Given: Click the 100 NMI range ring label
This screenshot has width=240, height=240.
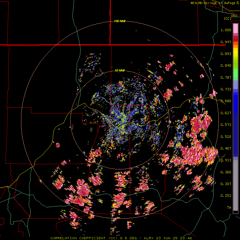Looking at the screenshot, I should pos(120,21).
